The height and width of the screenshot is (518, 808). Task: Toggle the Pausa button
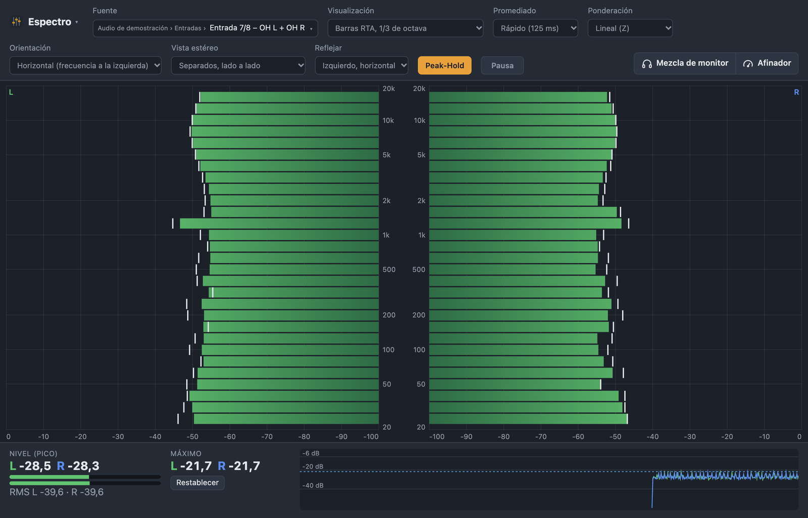tap(502, 66)
